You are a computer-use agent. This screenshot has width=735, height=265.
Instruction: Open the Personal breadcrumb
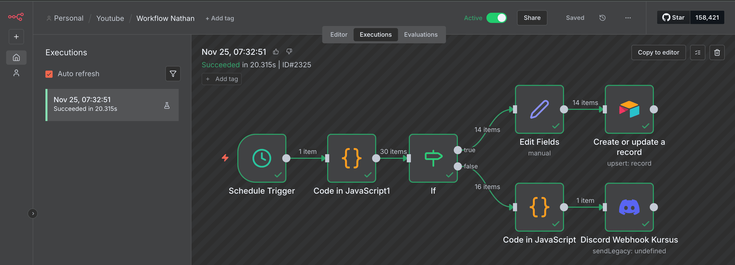(65, 18)
